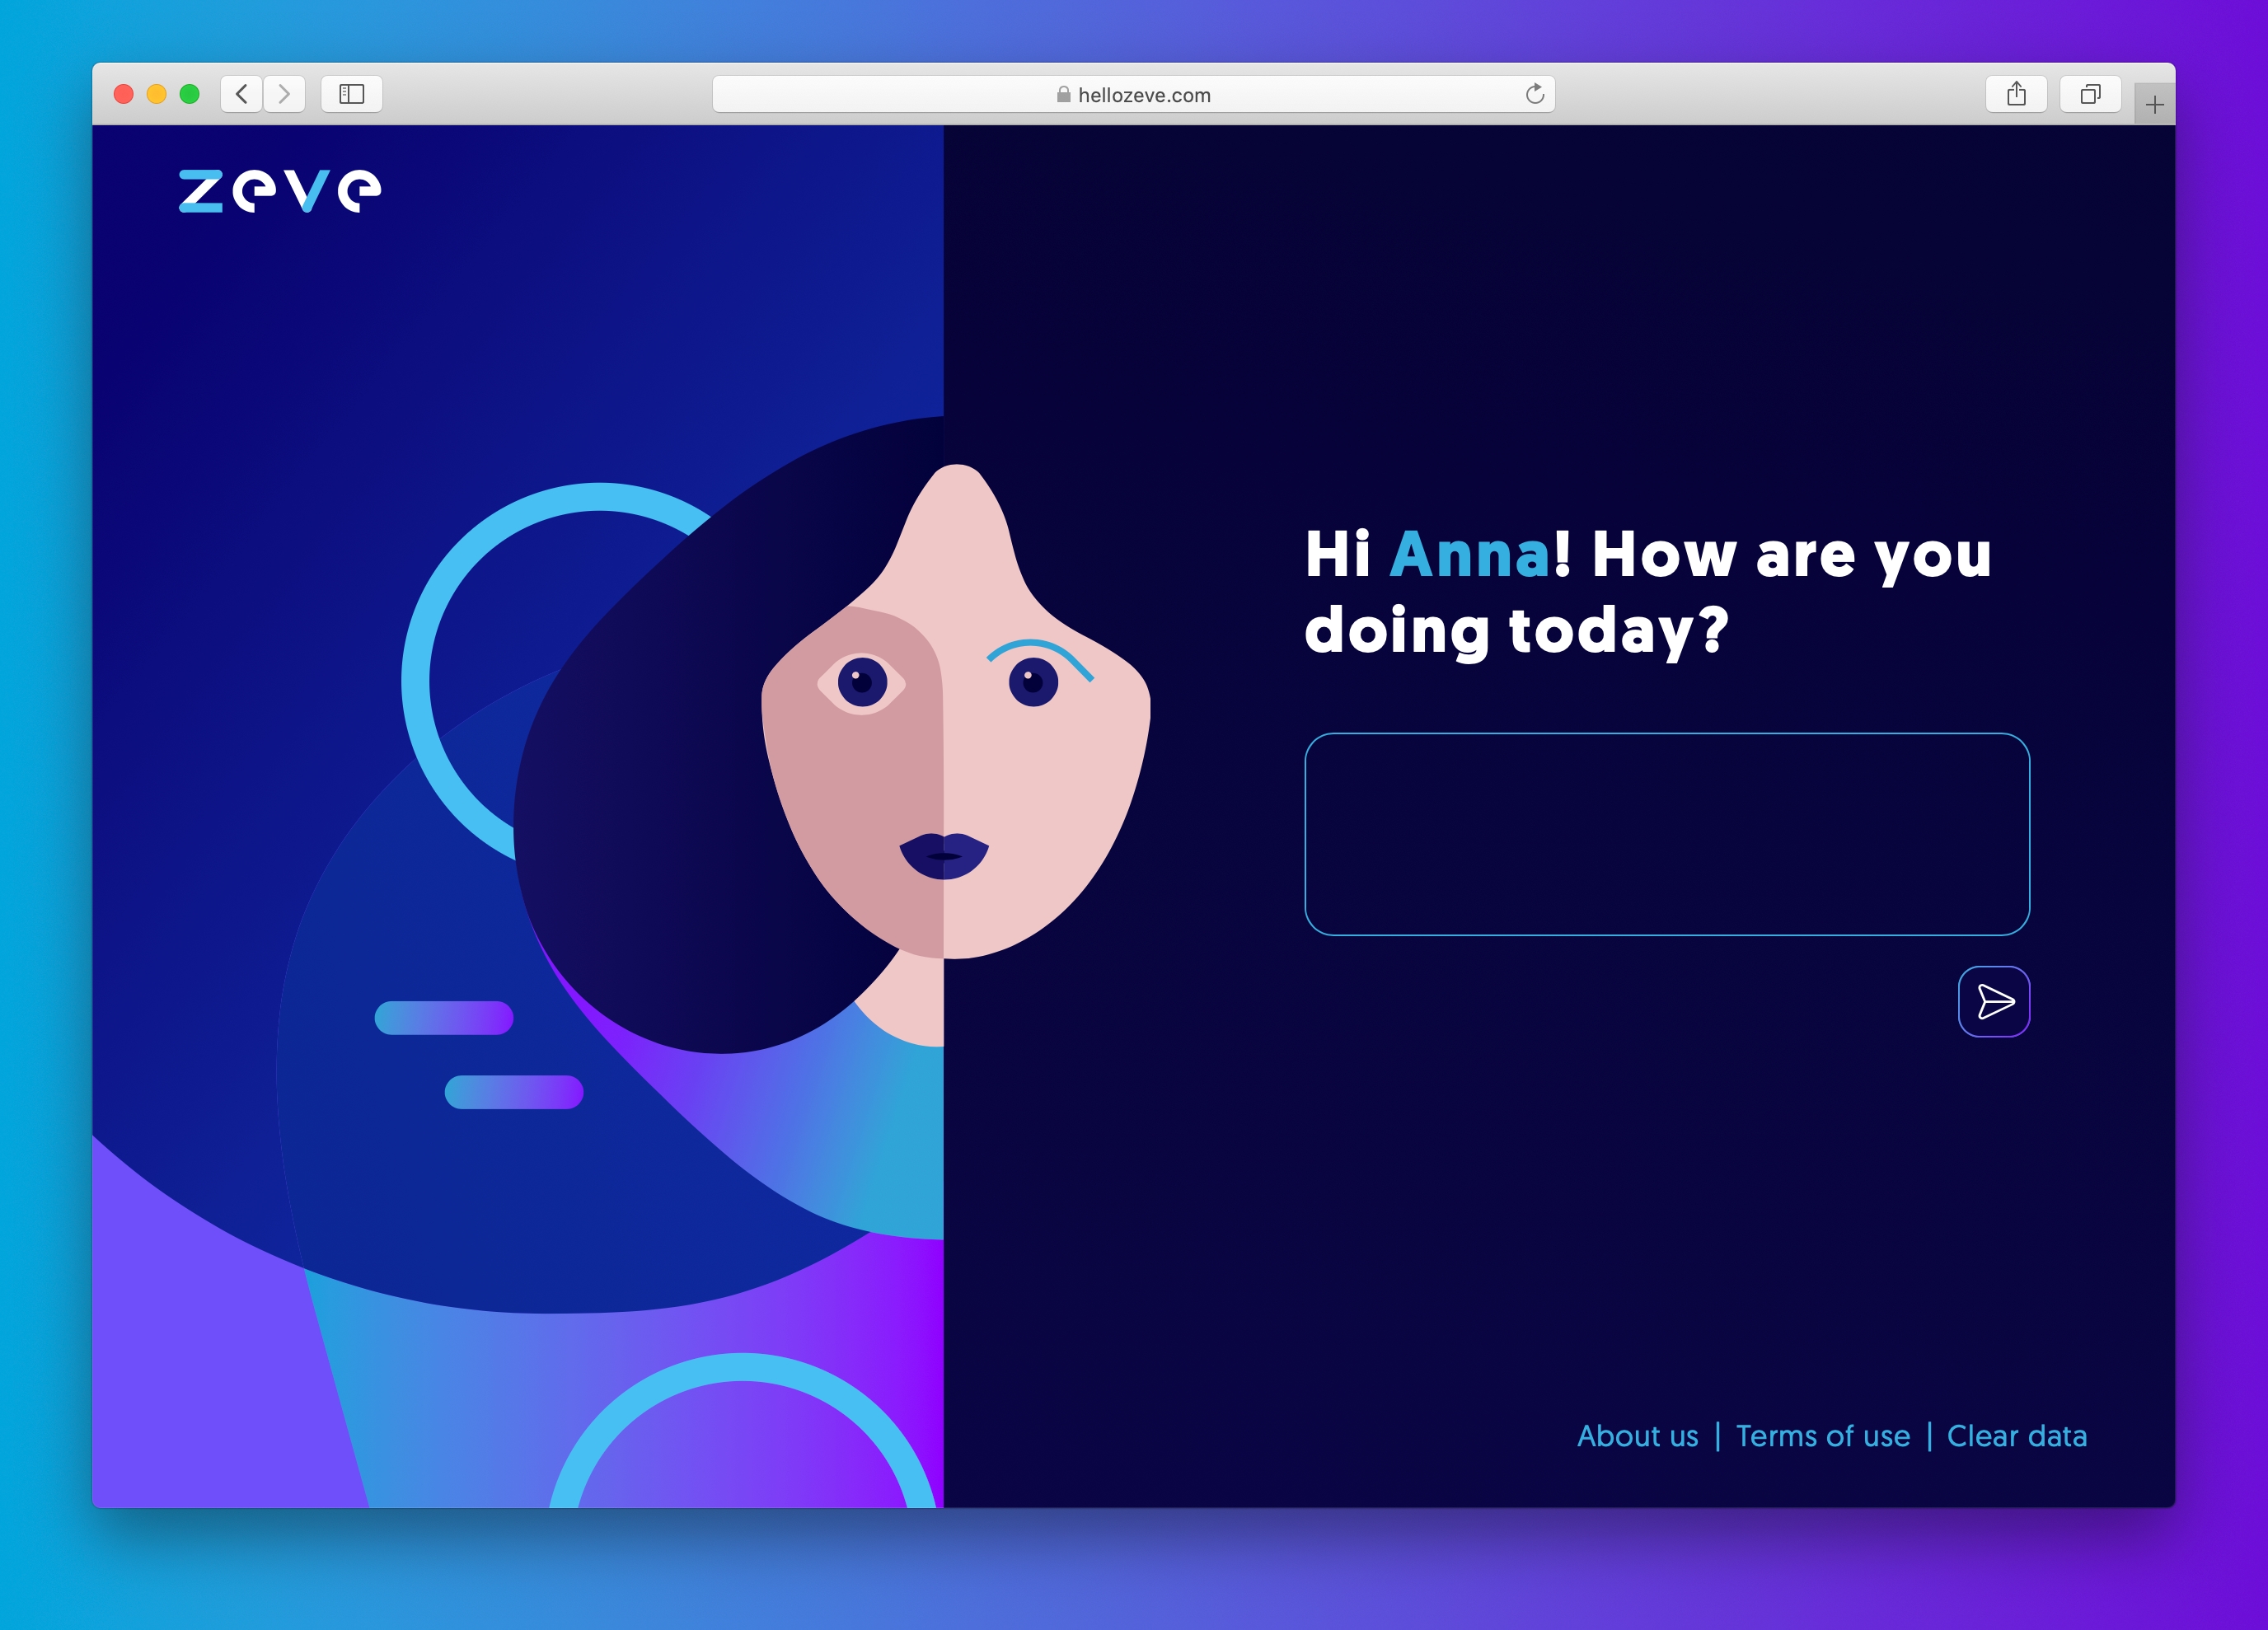2268x1630 pixels.
Task: Click the Zeve logo
Action: click(x=279, y=190)
